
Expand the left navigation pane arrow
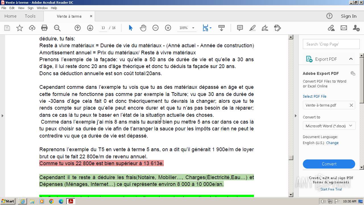(3, 116)
